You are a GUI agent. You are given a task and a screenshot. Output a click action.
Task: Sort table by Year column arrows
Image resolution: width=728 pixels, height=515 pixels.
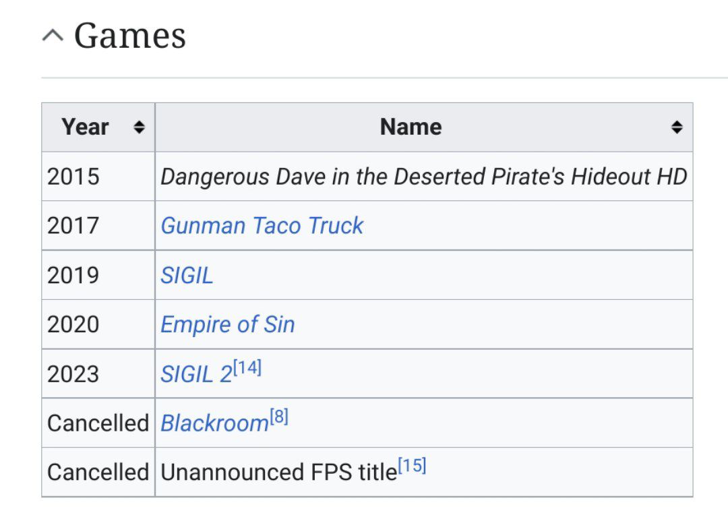tap(139, 127)
